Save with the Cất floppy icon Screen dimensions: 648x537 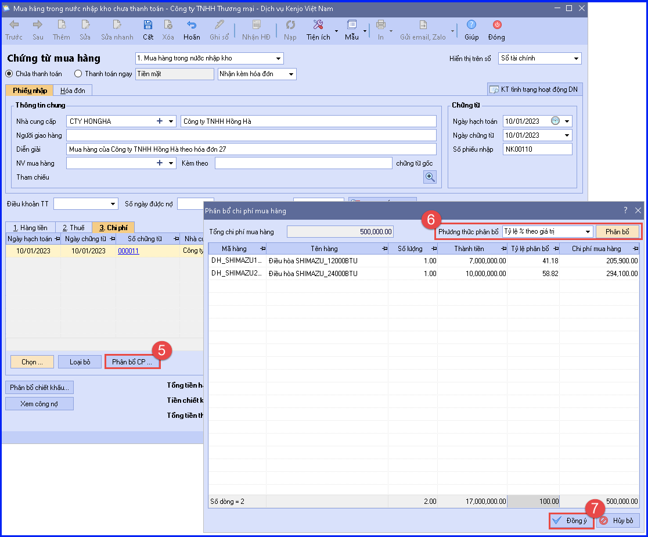(x=148, y=25)
